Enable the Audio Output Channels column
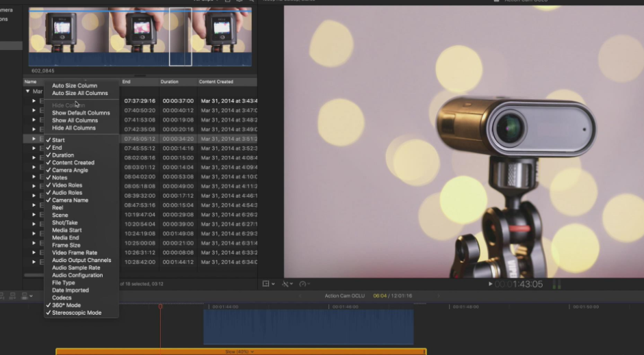This screenshot has width=644, height=355. coord(81,260)
